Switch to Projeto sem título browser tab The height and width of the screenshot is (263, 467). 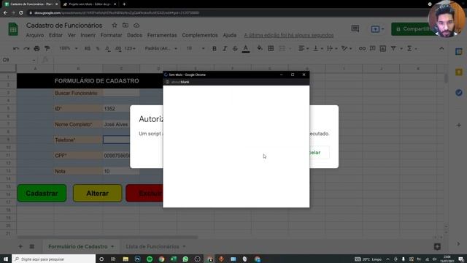[x=89, y=4]
